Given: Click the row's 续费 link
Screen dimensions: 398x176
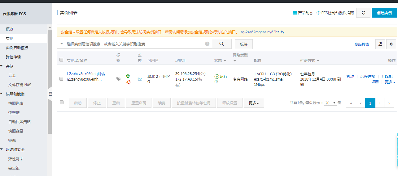Looking at the screenshot, I should tap(375, 82).
